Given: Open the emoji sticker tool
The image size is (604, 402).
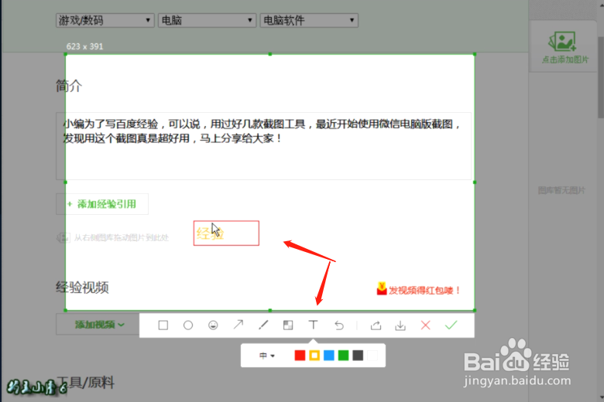Looking at the screenshot, I should pyautogui.click(x=213, y=325).
